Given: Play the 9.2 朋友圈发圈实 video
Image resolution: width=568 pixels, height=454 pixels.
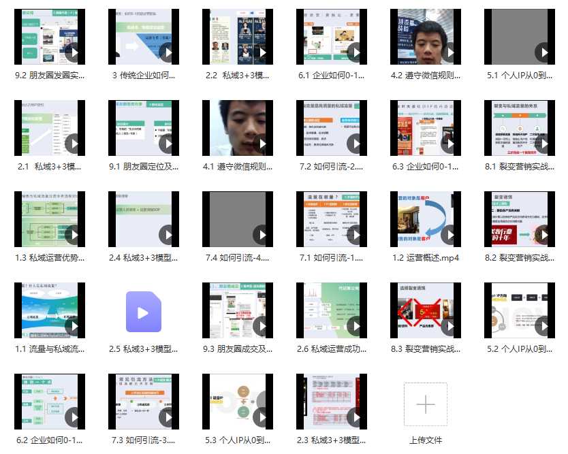Looking at the screenshot, I should coord(73,52).
